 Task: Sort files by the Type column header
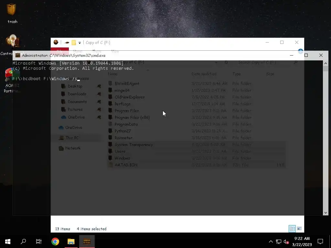[x=236, y=74]
